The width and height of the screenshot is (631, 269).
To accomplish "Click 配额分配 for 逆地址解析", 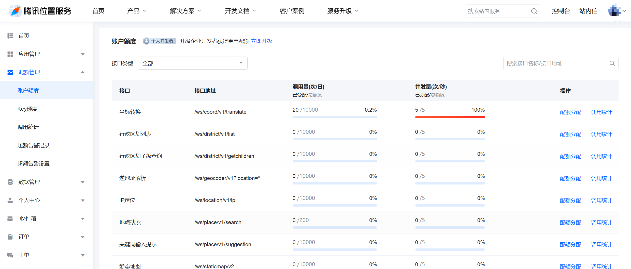I will pos(570,178).
